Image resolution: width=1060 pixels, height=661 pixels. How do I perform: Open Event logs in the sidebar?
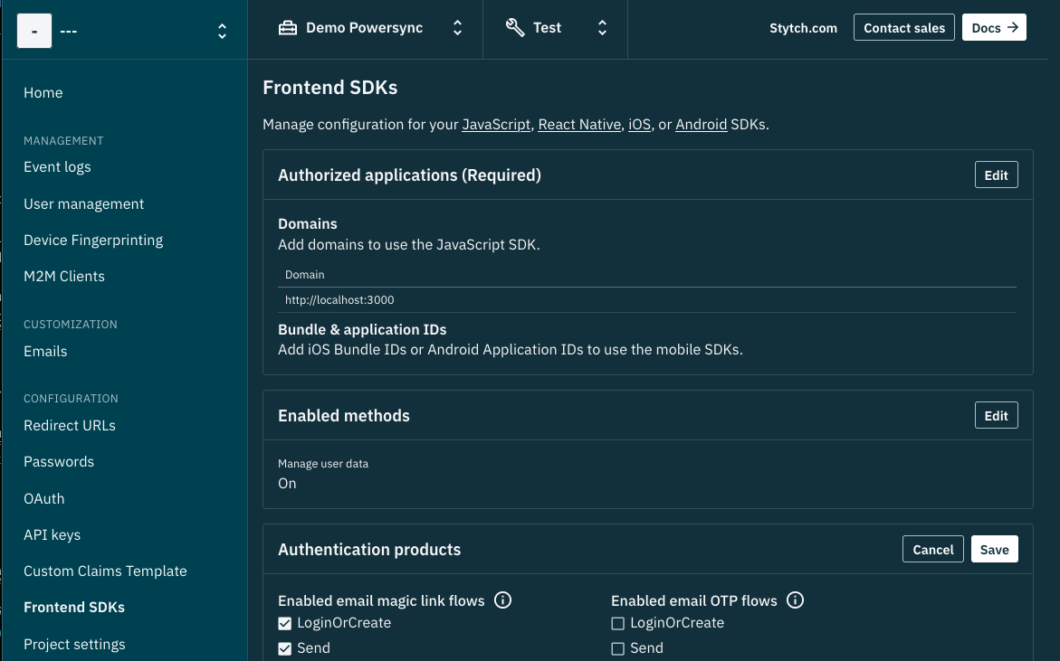(57, 166)
